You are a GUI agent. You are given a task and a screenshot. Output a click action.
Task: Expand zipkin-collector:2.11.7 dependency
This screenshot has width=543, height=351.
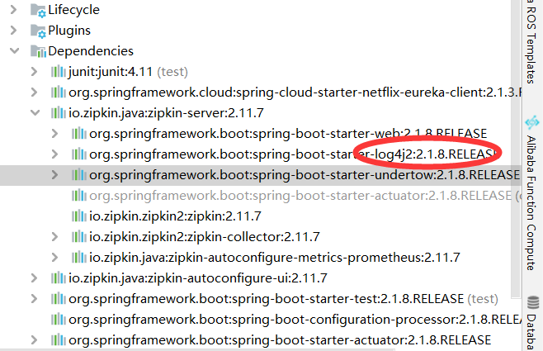point(54,237)
